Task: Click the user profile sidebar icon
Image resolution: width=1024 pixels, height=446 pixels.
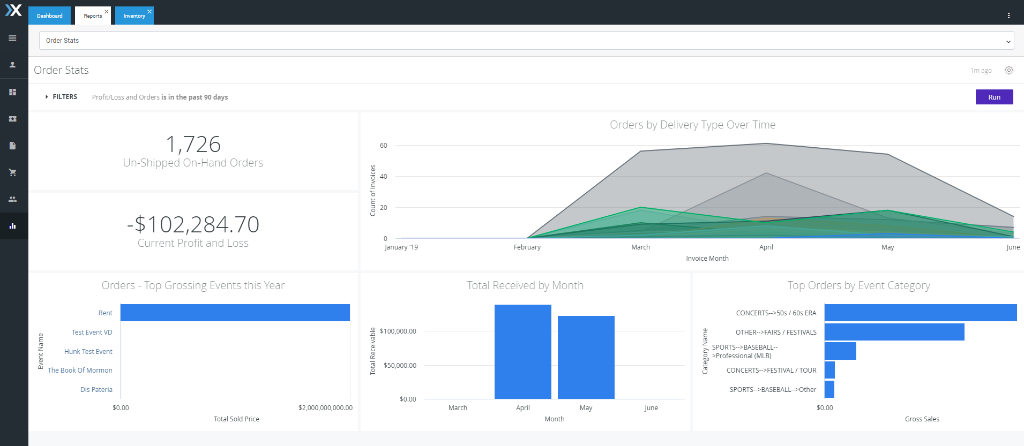Action: tap(12, 65)
